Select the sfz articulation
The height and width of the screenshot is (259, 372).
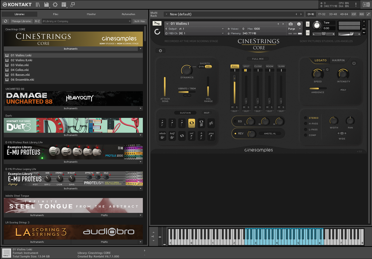(x=211, y=123)
